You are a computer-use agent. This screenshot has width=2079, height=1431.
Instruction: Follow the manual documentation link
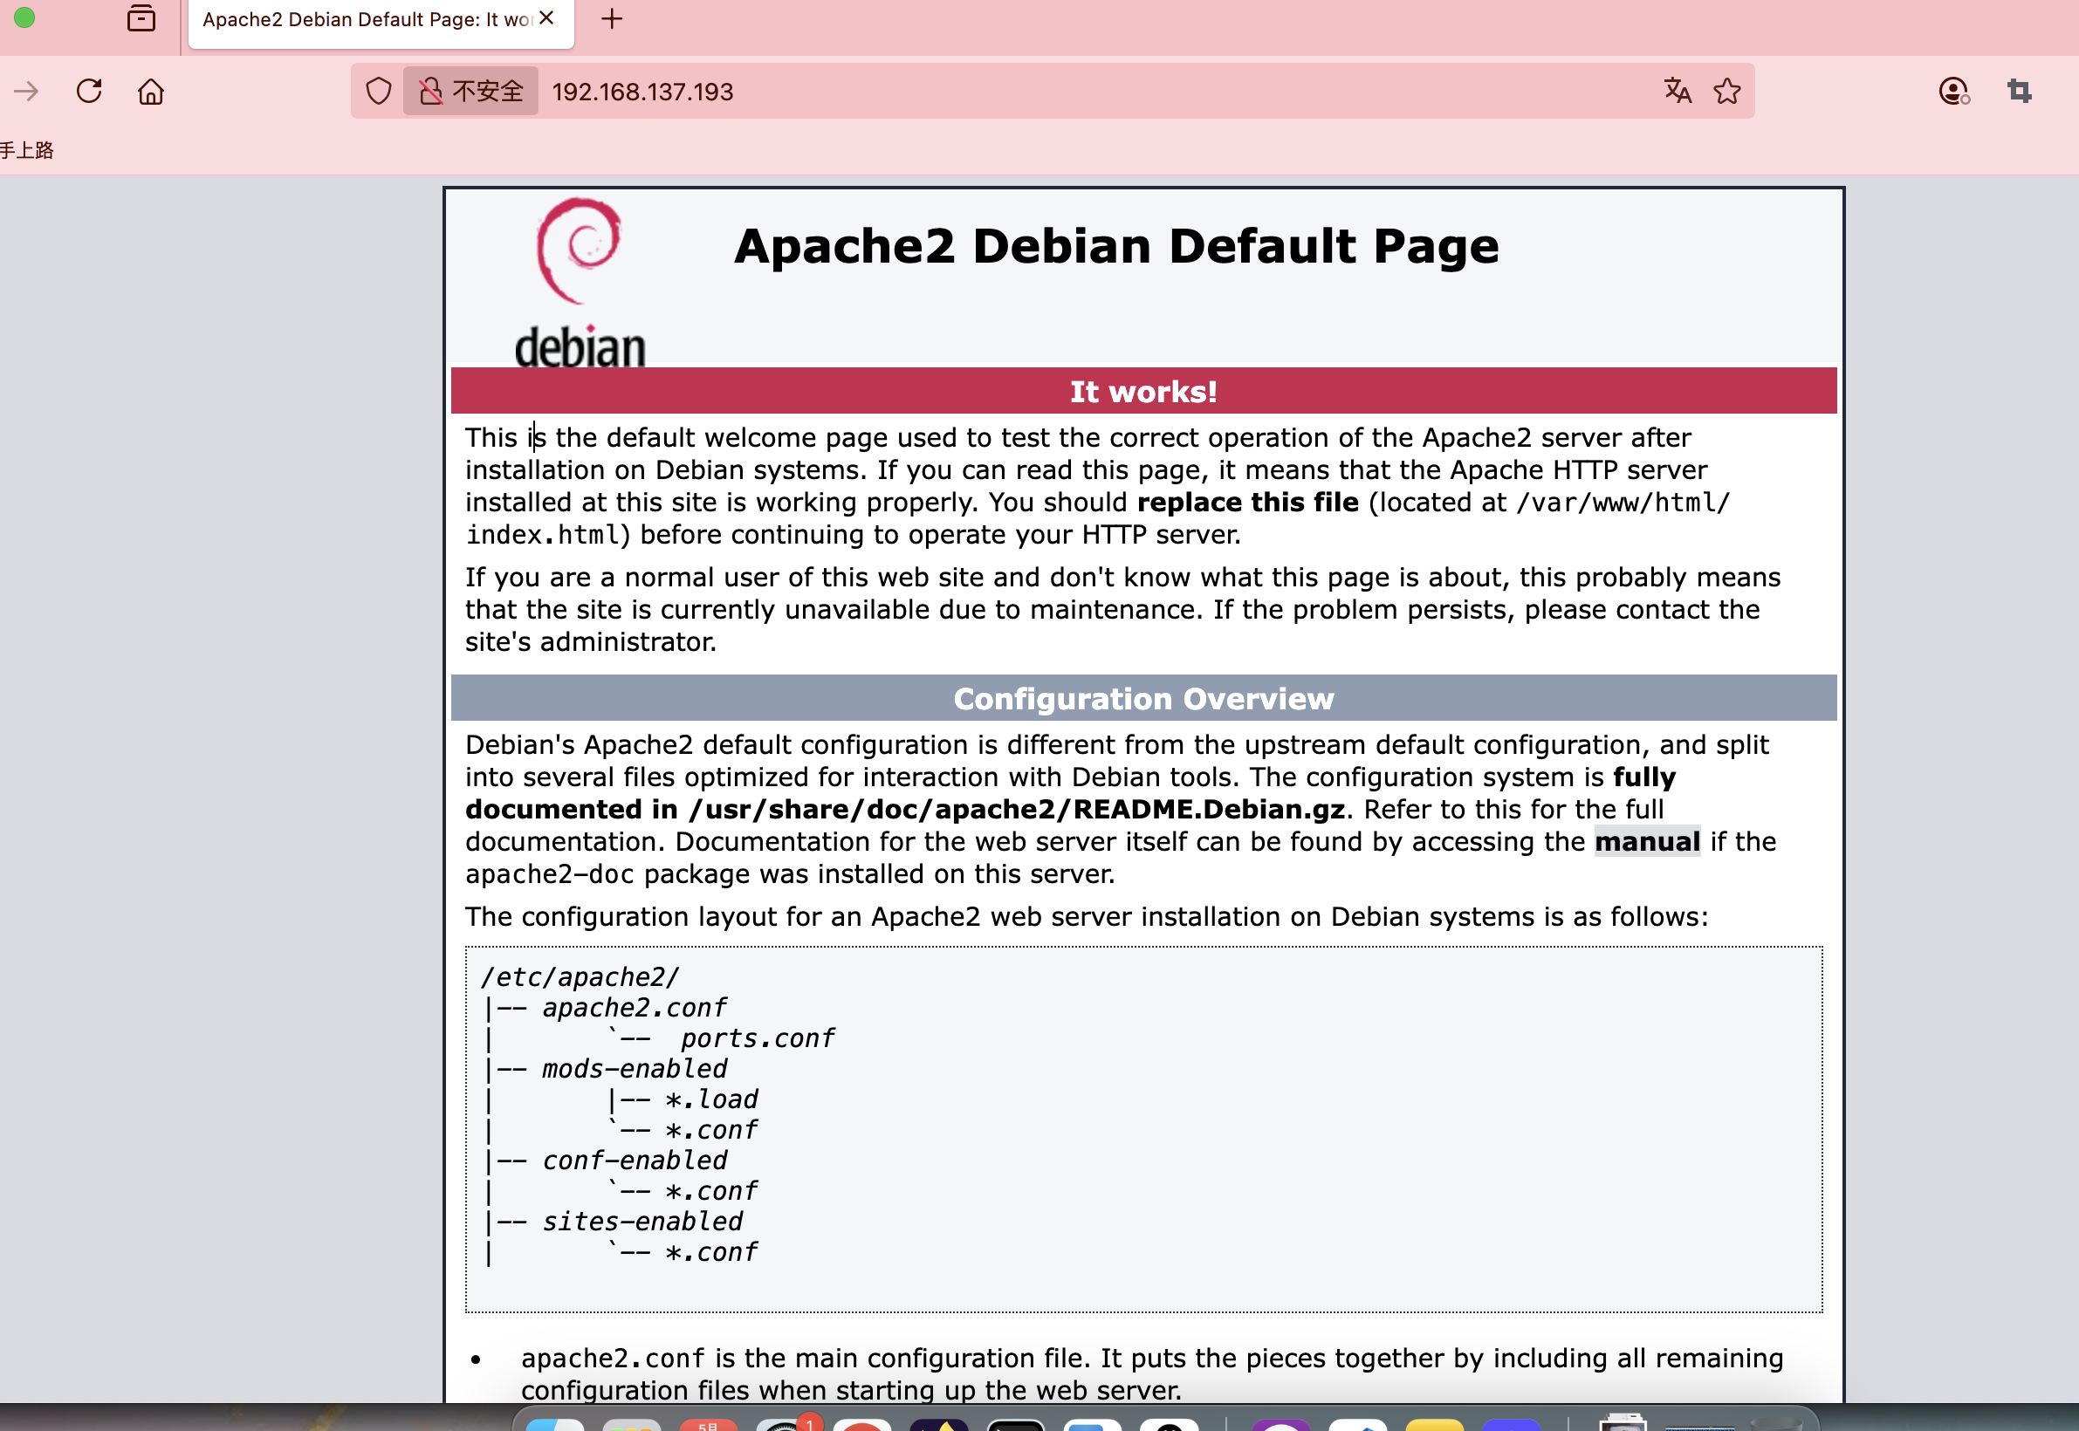click(x=1647, y=842)
